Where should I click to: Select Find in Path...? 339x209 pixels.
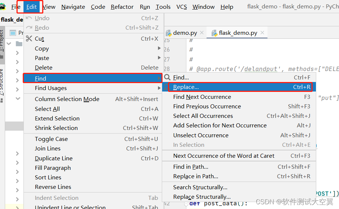(x=239, y=167)
